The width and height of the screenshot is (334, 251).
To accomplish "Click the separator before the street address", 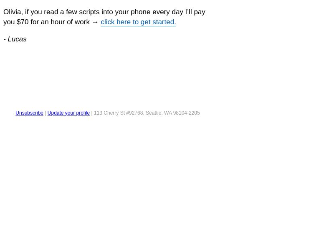I will click(92, 113).
